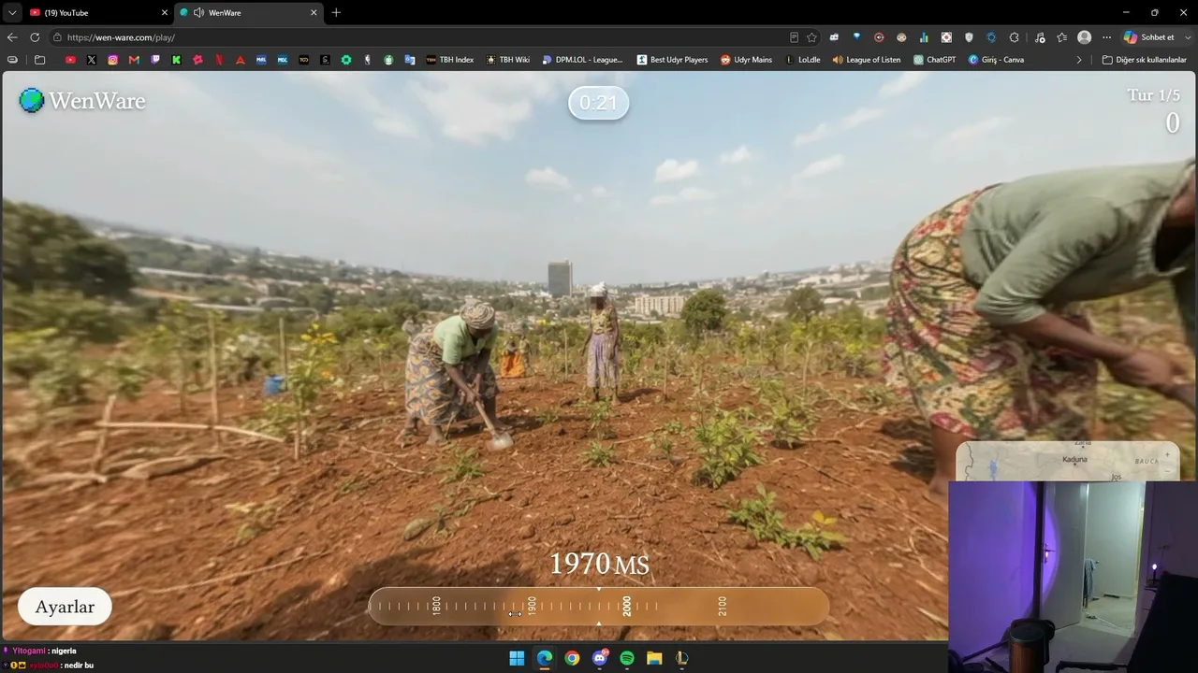Click the 1970 MS year readout
This screenshot has width=1198, height=673.
pyautogui.click(x=599, y=564)
